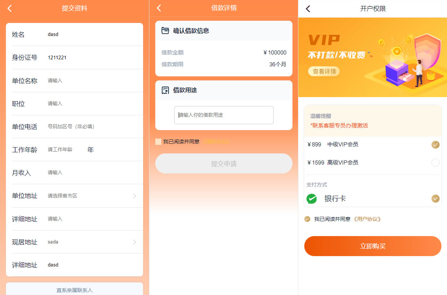This screenshot has height=295, width=447.
Task: Click the wallet icon beside 确认借款信息
Action: pyautogui.click(x=165, y=30)
